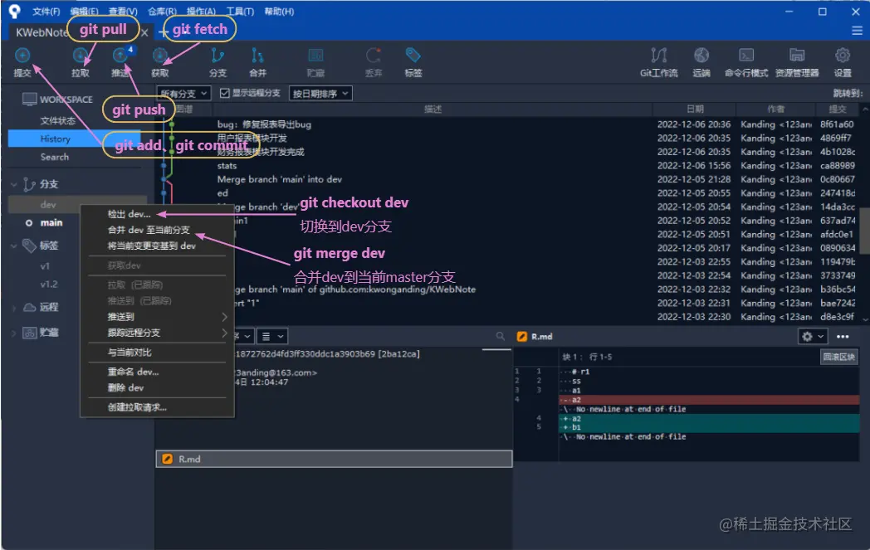Select 合并 dev 至当前分支 menu entry
The height and width of the screenshot is (550, 870).
click(148, 230)
